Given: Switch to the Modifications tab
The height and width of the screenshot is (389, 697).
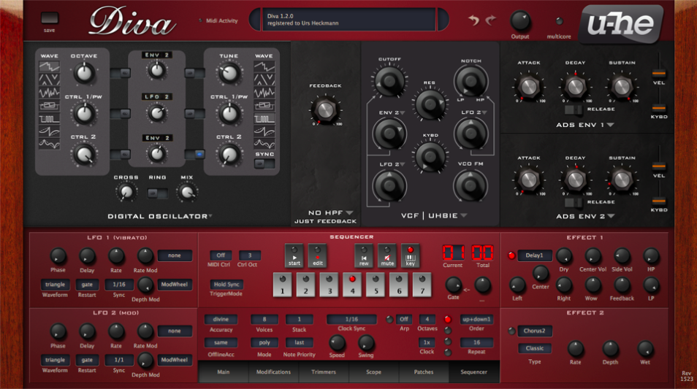Looking at the screenshot, I should coord(273,371).
